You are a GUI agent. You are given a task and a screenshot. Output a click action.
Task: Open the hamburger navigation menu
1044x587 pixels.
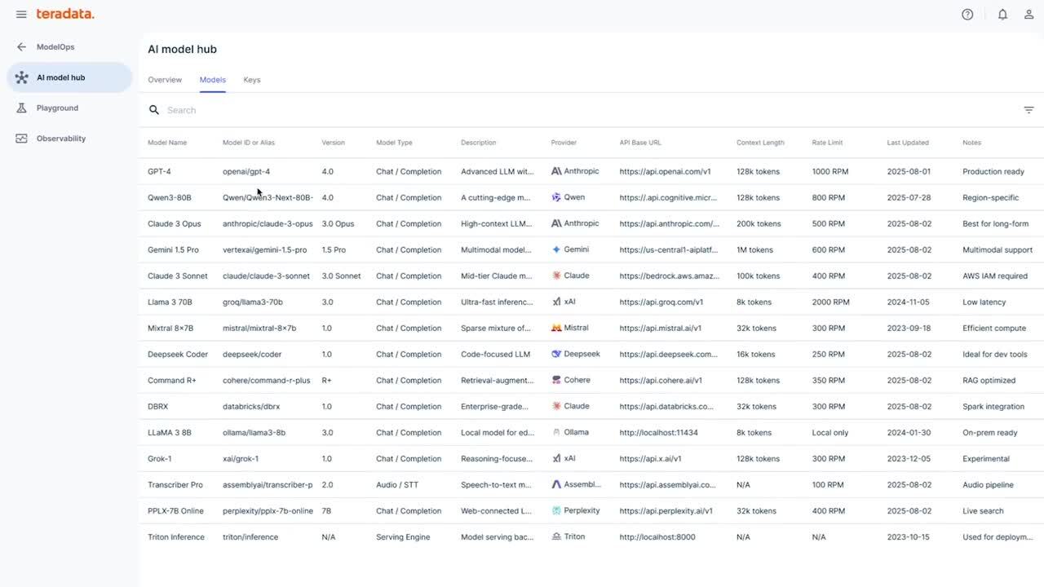21,15
